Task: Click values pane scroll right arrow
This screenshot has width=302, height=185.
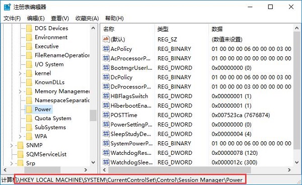Action: pyautogui.click(x=289, y=170)
